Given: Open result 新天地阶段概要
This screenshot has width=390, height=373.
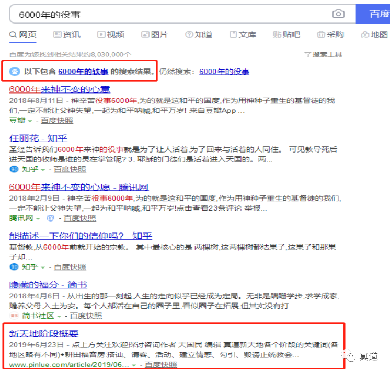Looking at the screenshot, I should [44, 333].
